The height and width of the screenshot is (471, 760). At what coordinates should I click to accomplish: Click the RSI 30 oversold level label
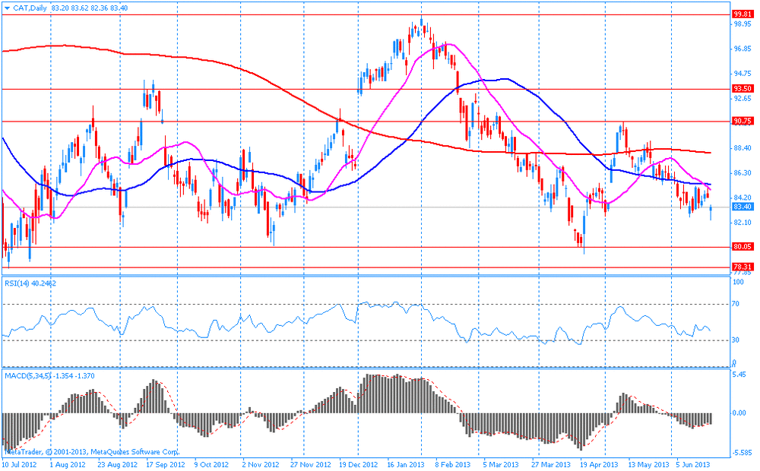click(735, 340)
